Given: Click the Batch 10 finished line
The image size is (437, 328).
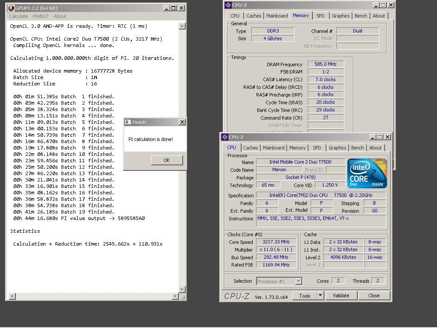Looking at the screenshot, I should click(64, 154).
